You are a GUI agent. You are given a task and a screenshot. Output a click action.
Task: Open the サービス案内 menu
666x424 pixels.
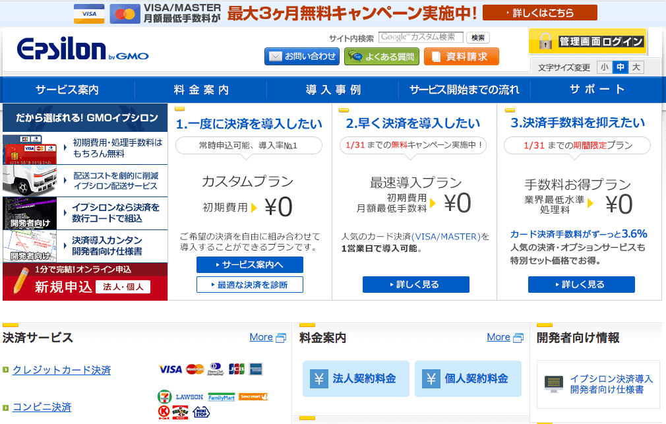(x=67, y=90)
